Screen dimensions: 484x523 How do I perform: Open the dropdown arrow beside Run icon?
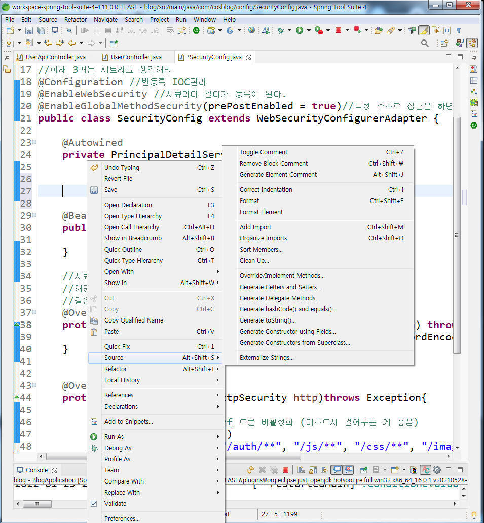(x=309, y=31)
